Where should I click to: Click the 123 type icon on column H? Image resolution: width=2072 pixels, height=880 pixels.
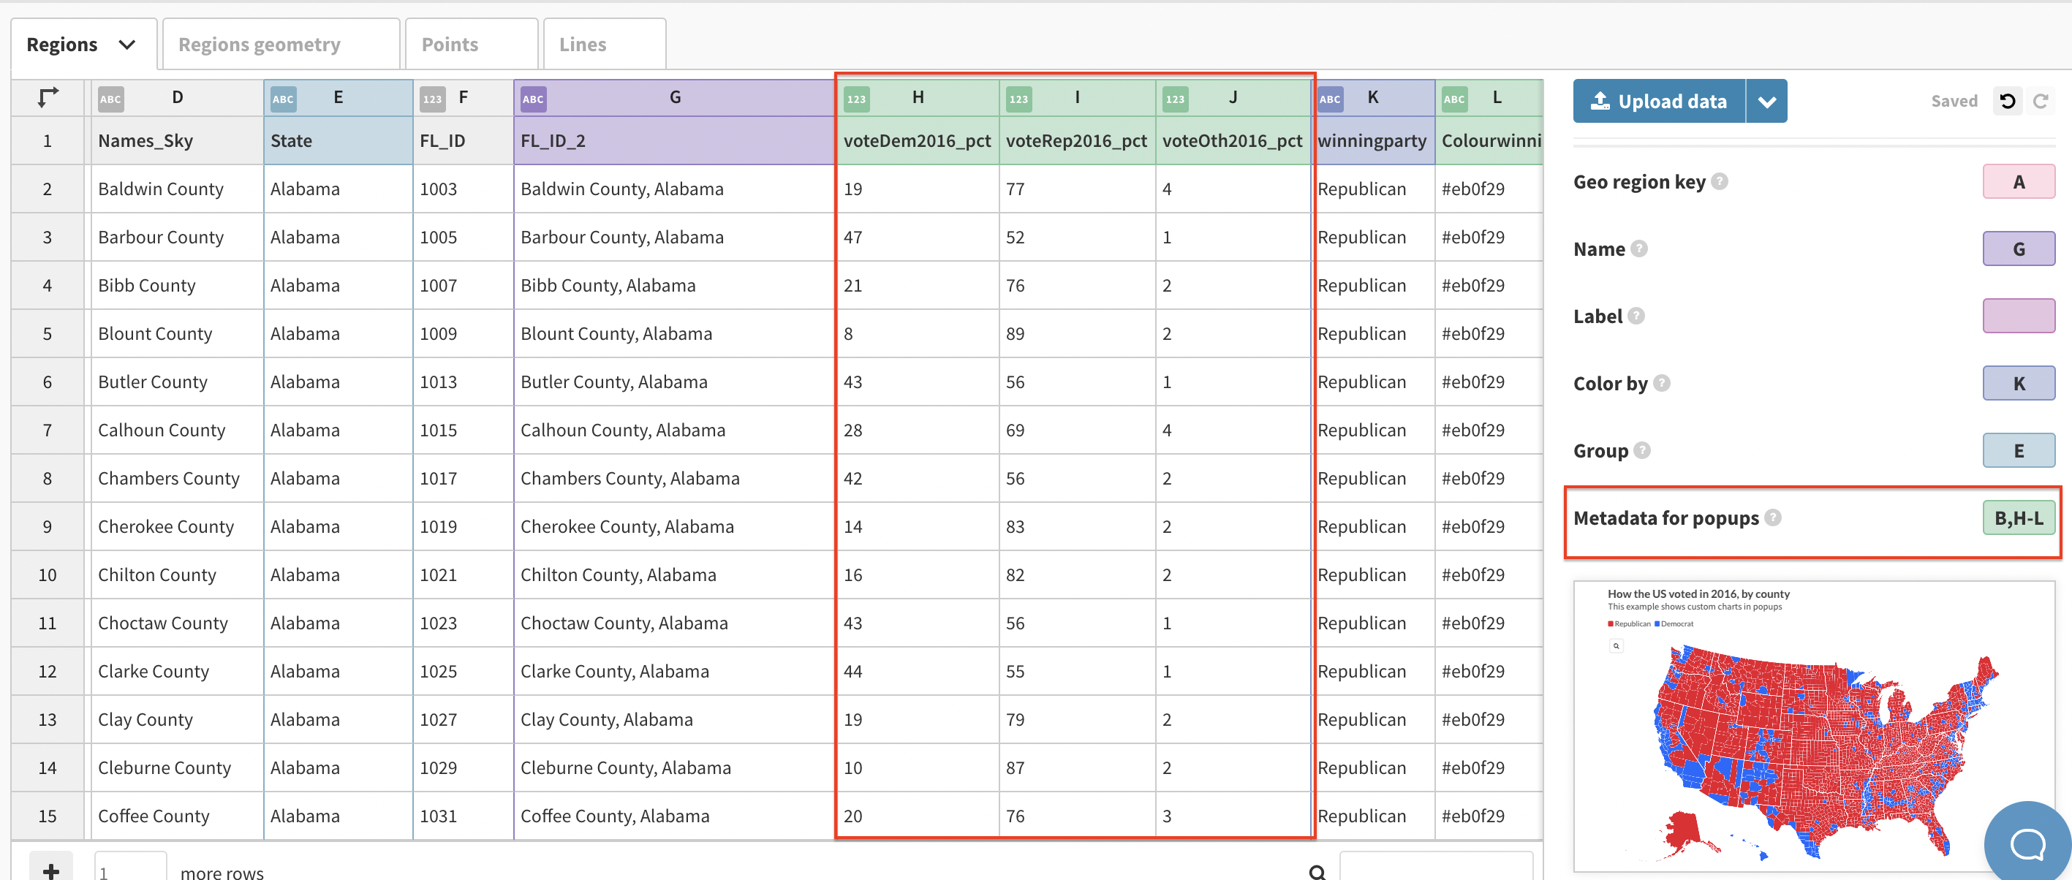[857, 99]
